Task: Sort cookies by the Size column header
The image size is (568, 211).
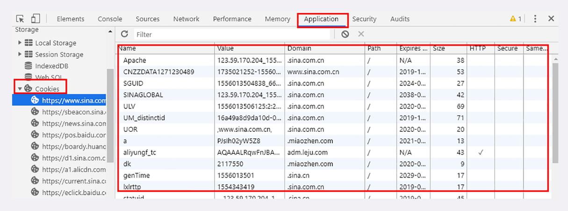Action: (449, 48)
